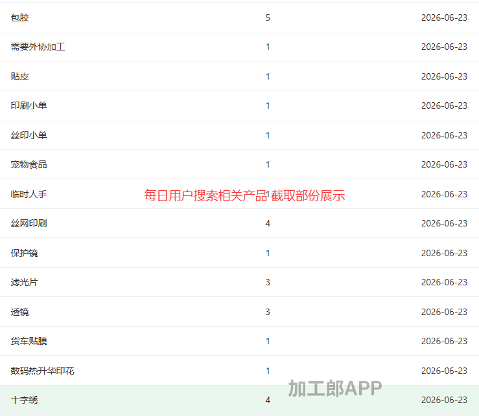Click the date in the 包胶 row

click(x=444, y=17)
